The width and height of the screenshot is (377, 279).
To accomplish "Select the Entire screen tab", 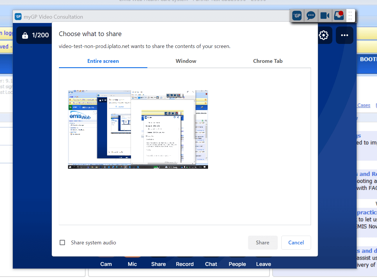I will (103, 61).
